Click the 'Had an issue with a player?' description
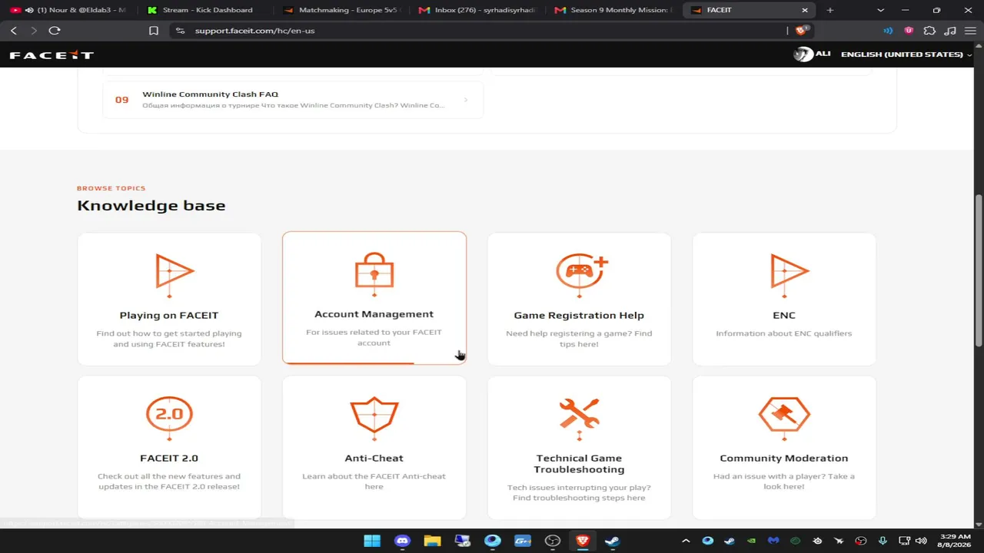 (784, 482)
